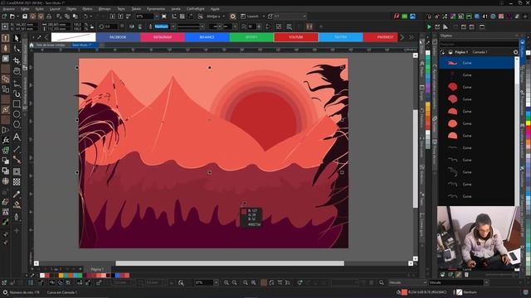The image size is (531, 298).
Task: Click the Import icon
Action: pos(113,17)
